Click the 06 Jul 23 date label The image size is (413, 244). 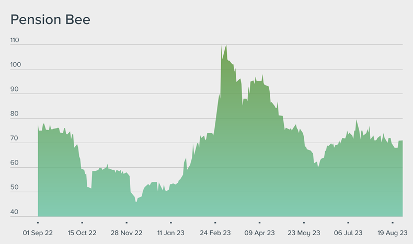coord(348,233)
